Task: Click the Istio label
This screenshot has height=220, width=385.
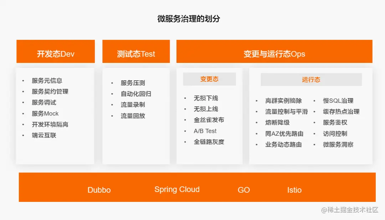Action: click(x=294, y=190)
